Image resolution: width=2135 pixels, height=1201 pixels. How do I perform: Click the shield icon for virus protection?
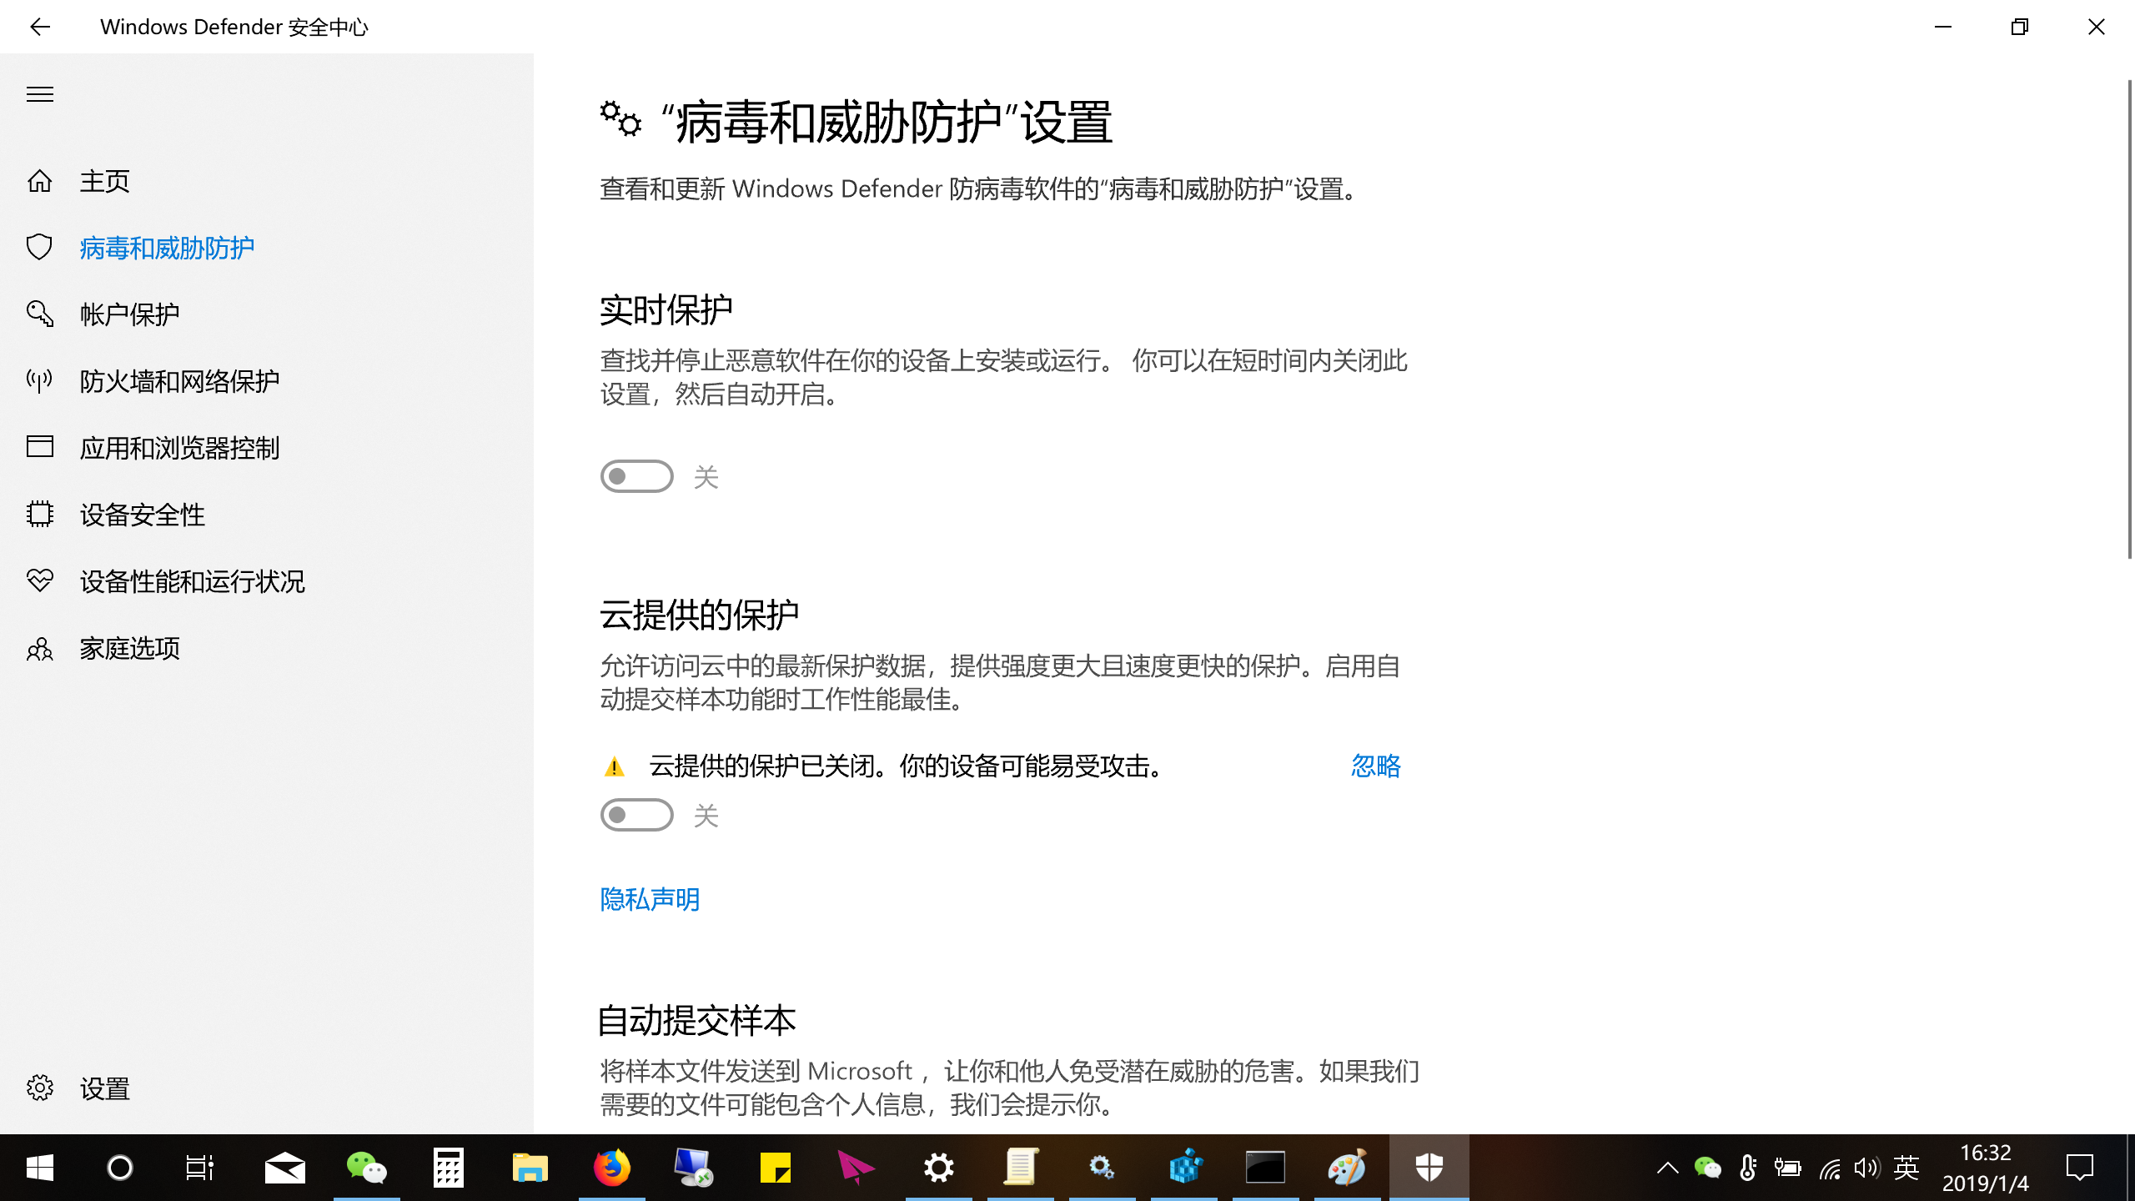40,247
